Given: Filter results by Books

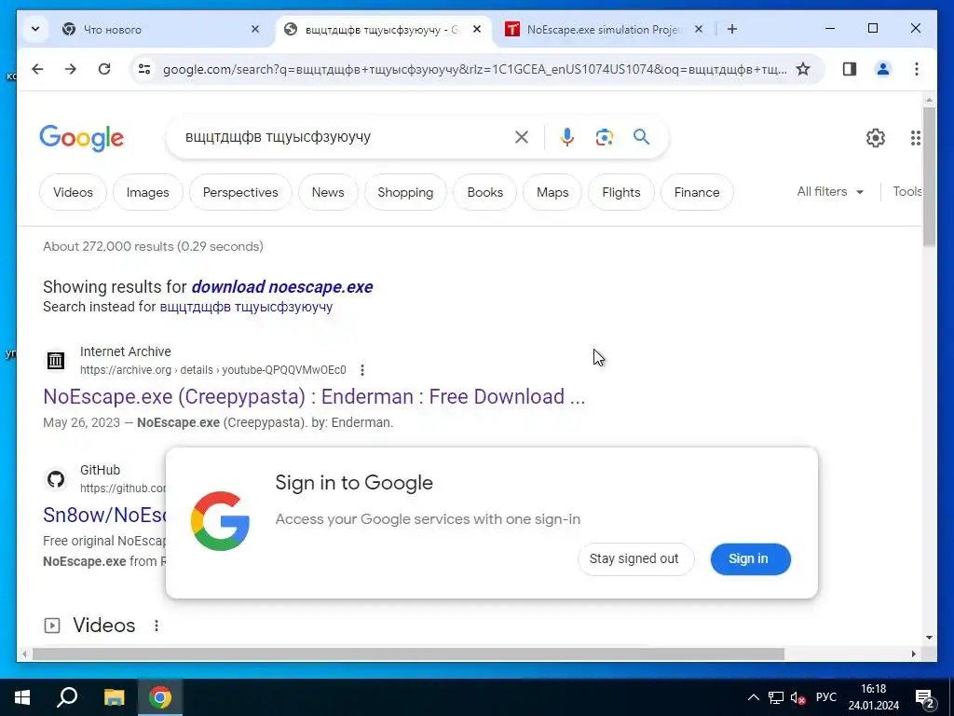Looking at the screenshot, I should [x=484, y=192].
